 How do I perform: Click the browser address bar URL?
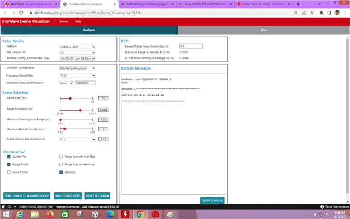coord(88,13)
